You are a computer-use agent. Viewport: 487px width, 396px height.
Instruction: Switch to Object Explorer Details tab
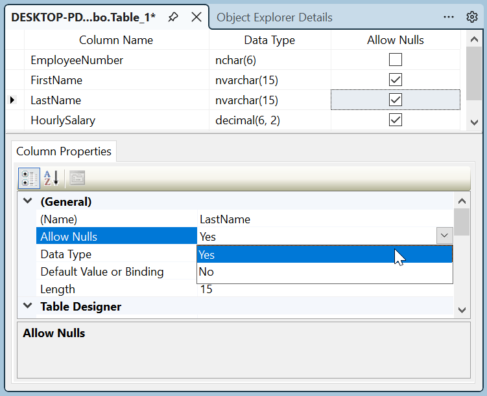tap(274, 17)
